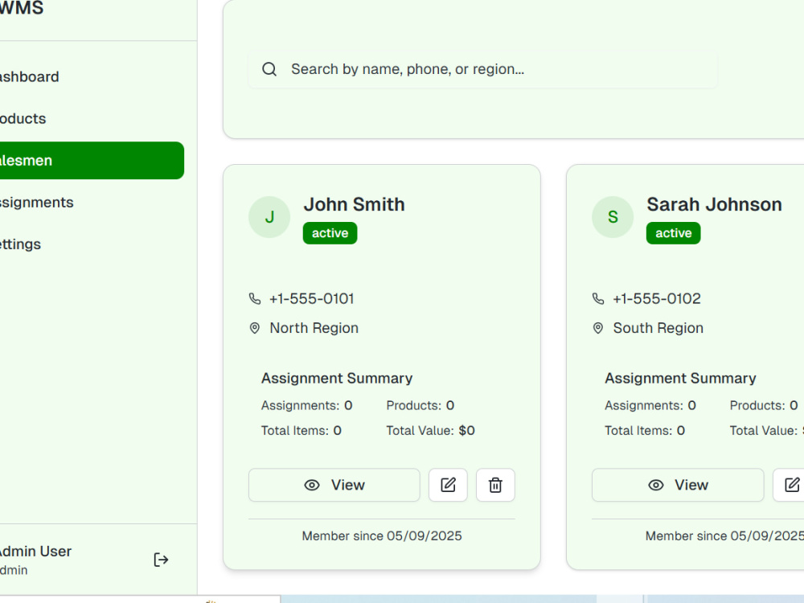Screen dimensions: 804x603
Task: Click the phone icon next to +1-555-0102
Action: (x=598, y=298)
